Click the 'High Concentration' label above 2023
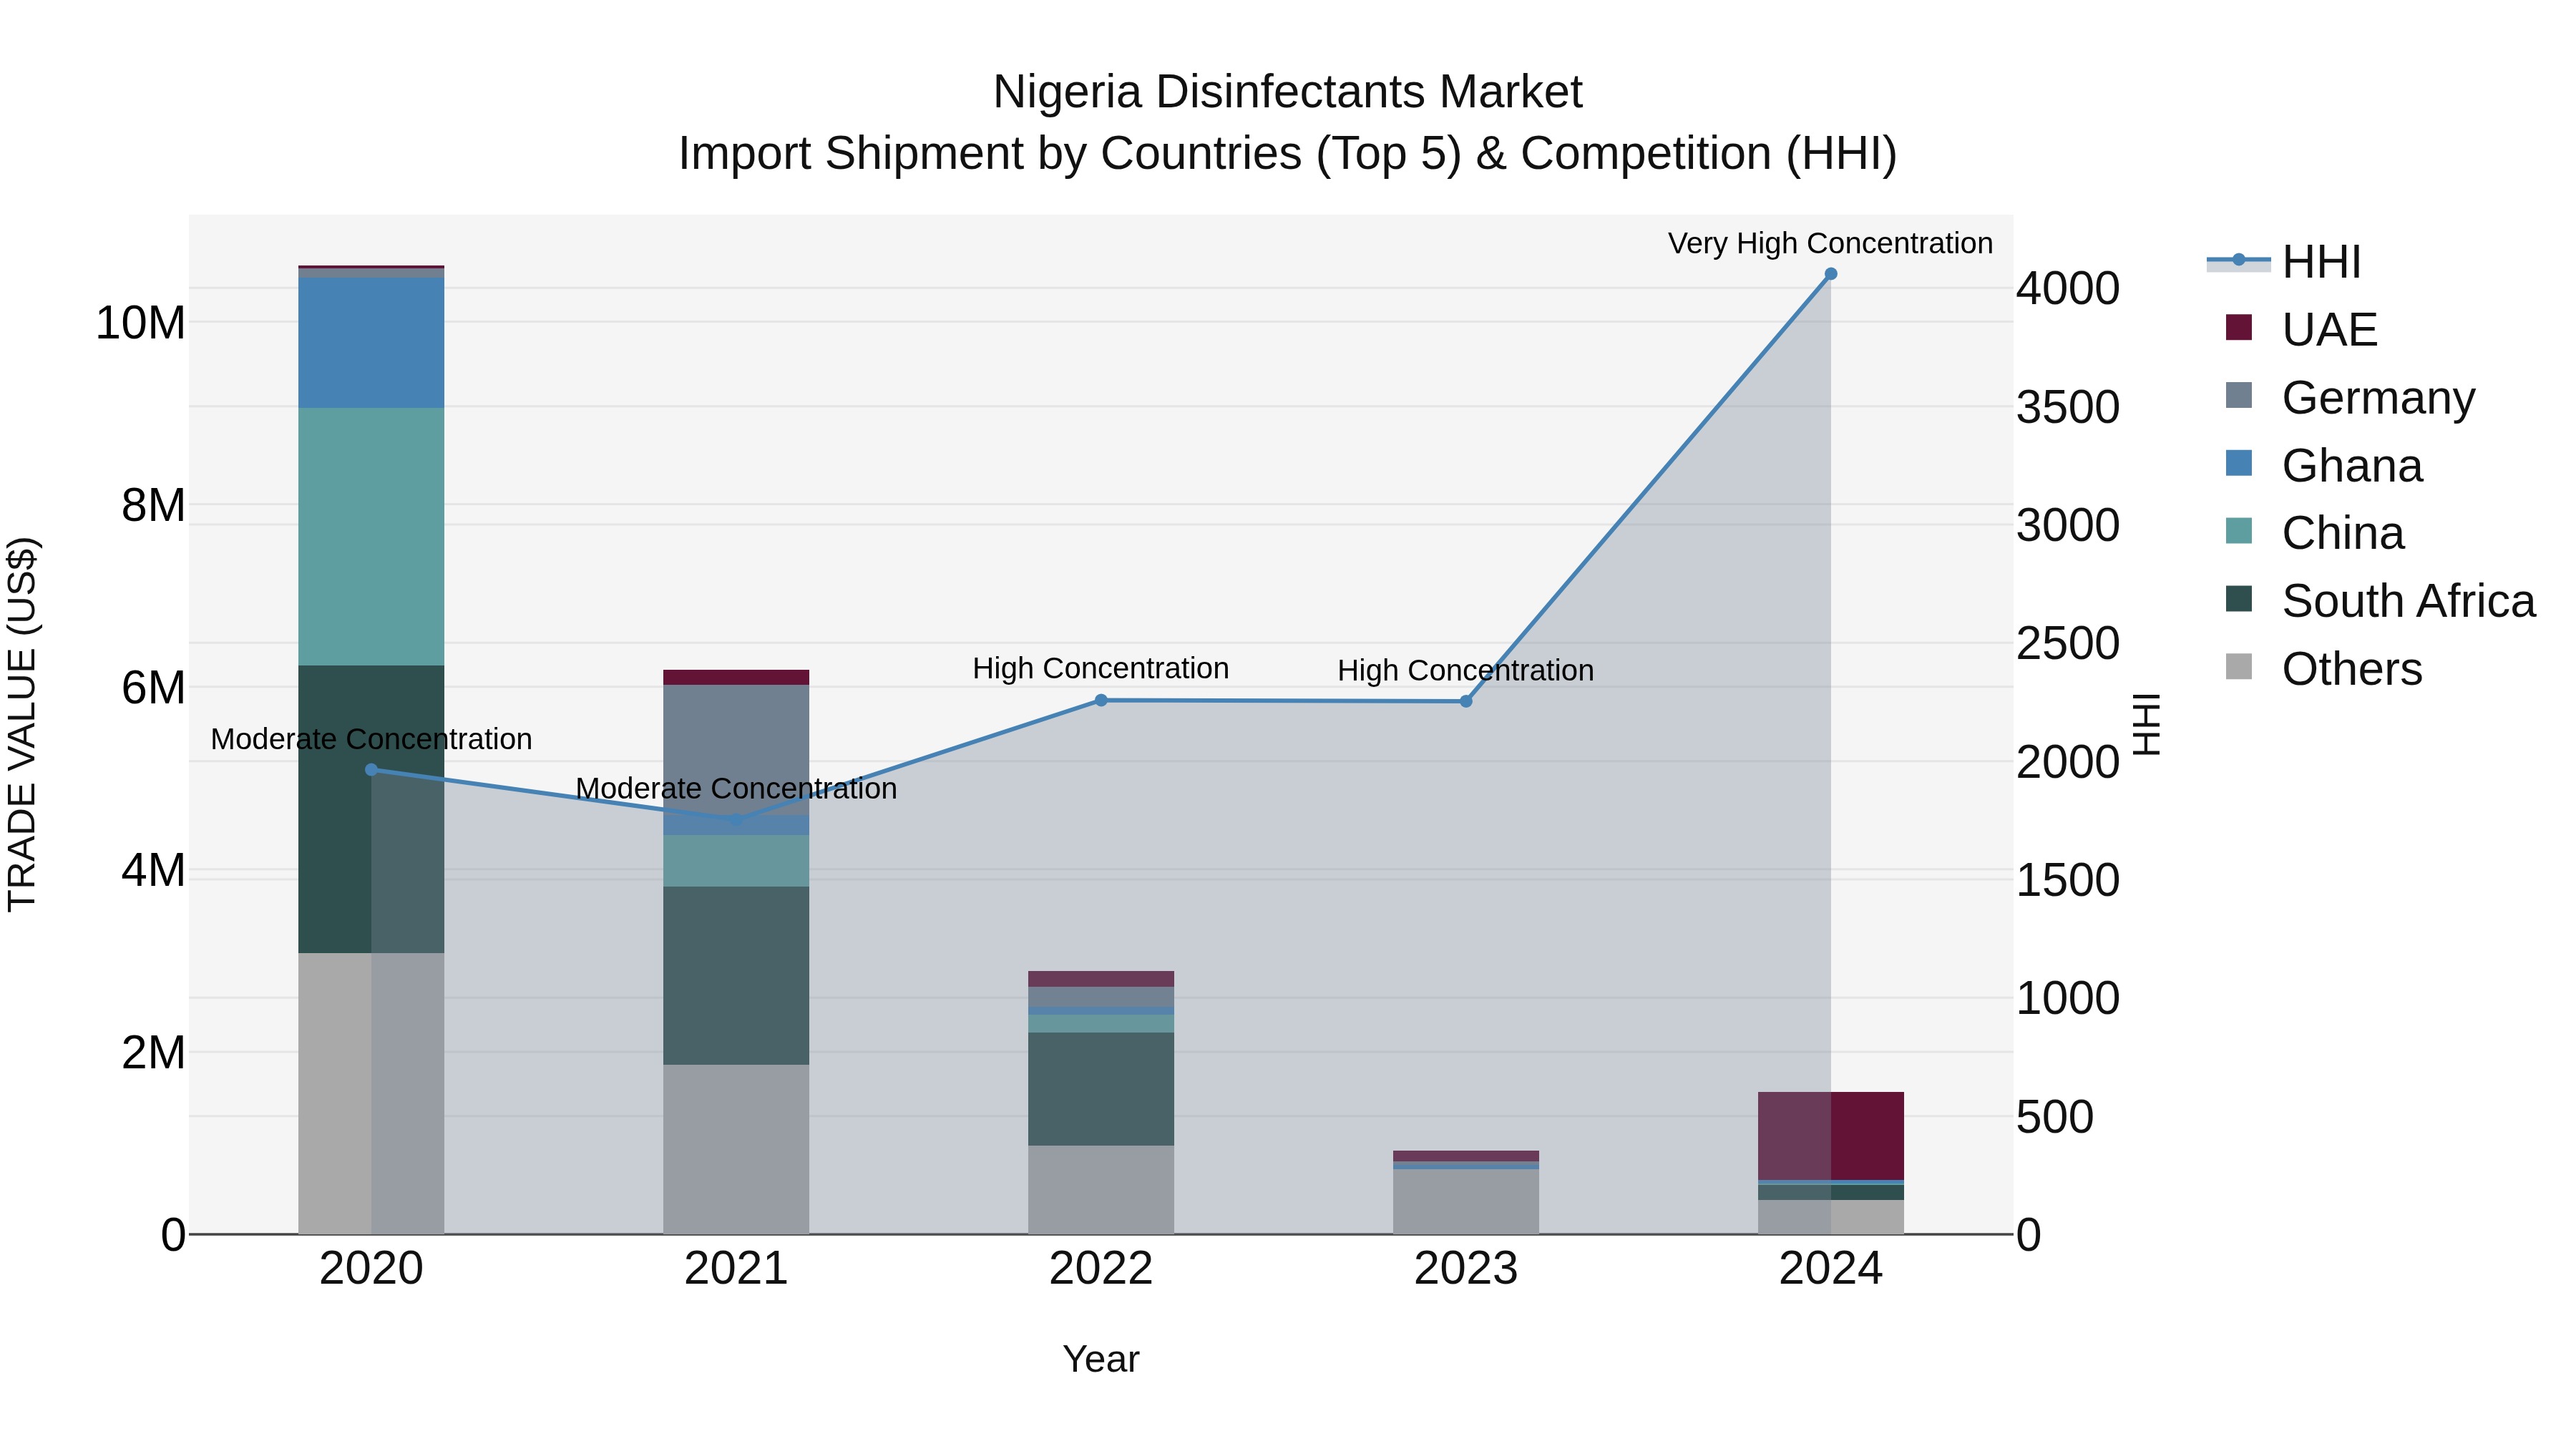2576x1449 pixels. [x=1466, y=670]
